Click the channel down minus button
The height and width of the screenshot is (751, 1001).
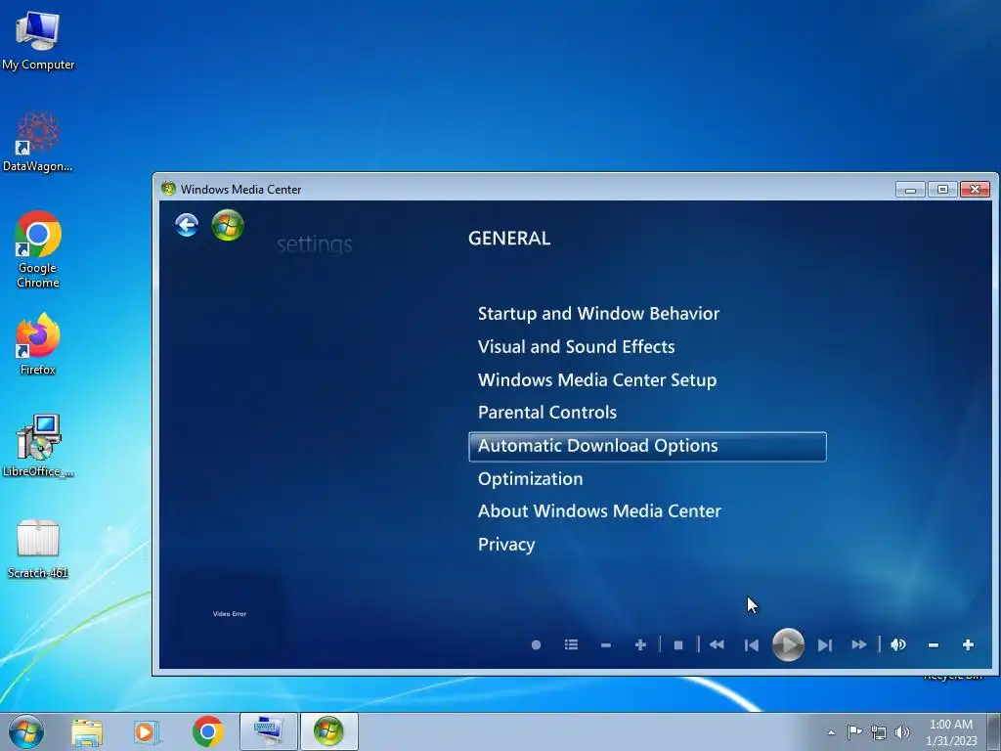pos(606,645)
